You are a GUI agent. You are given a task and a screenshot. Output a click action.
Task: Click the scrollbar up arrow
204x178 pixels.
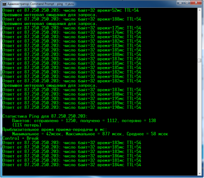pos(199,10)
